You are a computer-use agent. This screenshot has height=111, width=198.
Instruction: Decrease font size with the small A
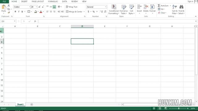[x=43, y=7]
